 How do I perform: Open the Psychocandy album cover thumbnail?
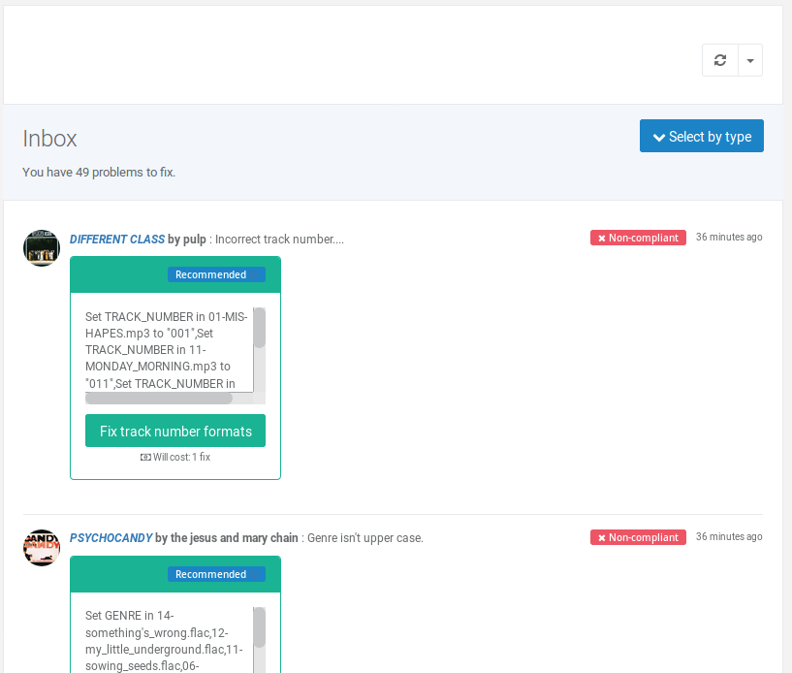click(x=42, y=548)
